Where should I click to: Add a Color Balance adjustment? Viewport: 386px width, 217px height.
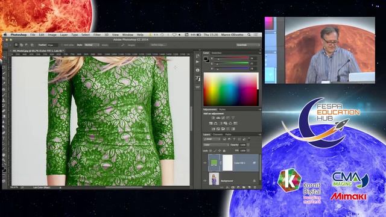[216, 123]
